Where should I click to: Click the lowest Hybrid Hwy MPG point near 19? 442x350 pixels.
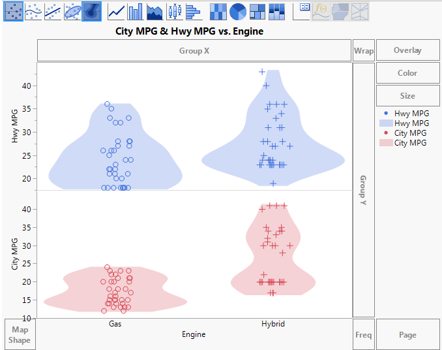273,183
